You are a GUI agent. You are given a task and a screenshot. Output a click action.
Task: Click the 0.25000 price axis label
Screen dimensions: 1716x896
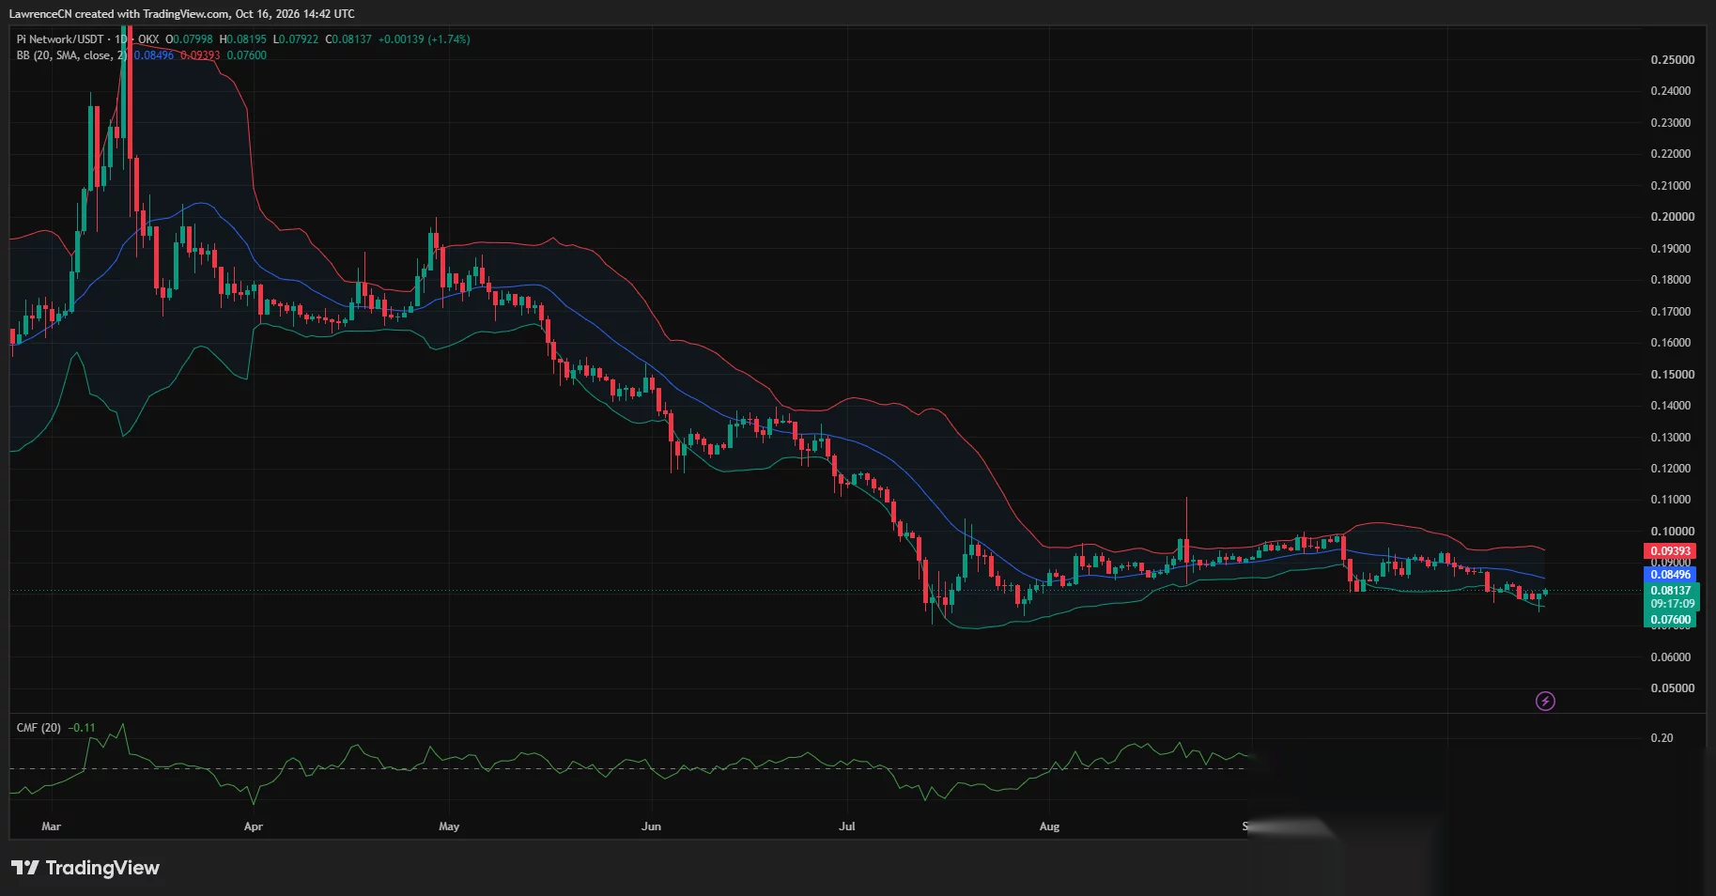(x=1672, y=60)
